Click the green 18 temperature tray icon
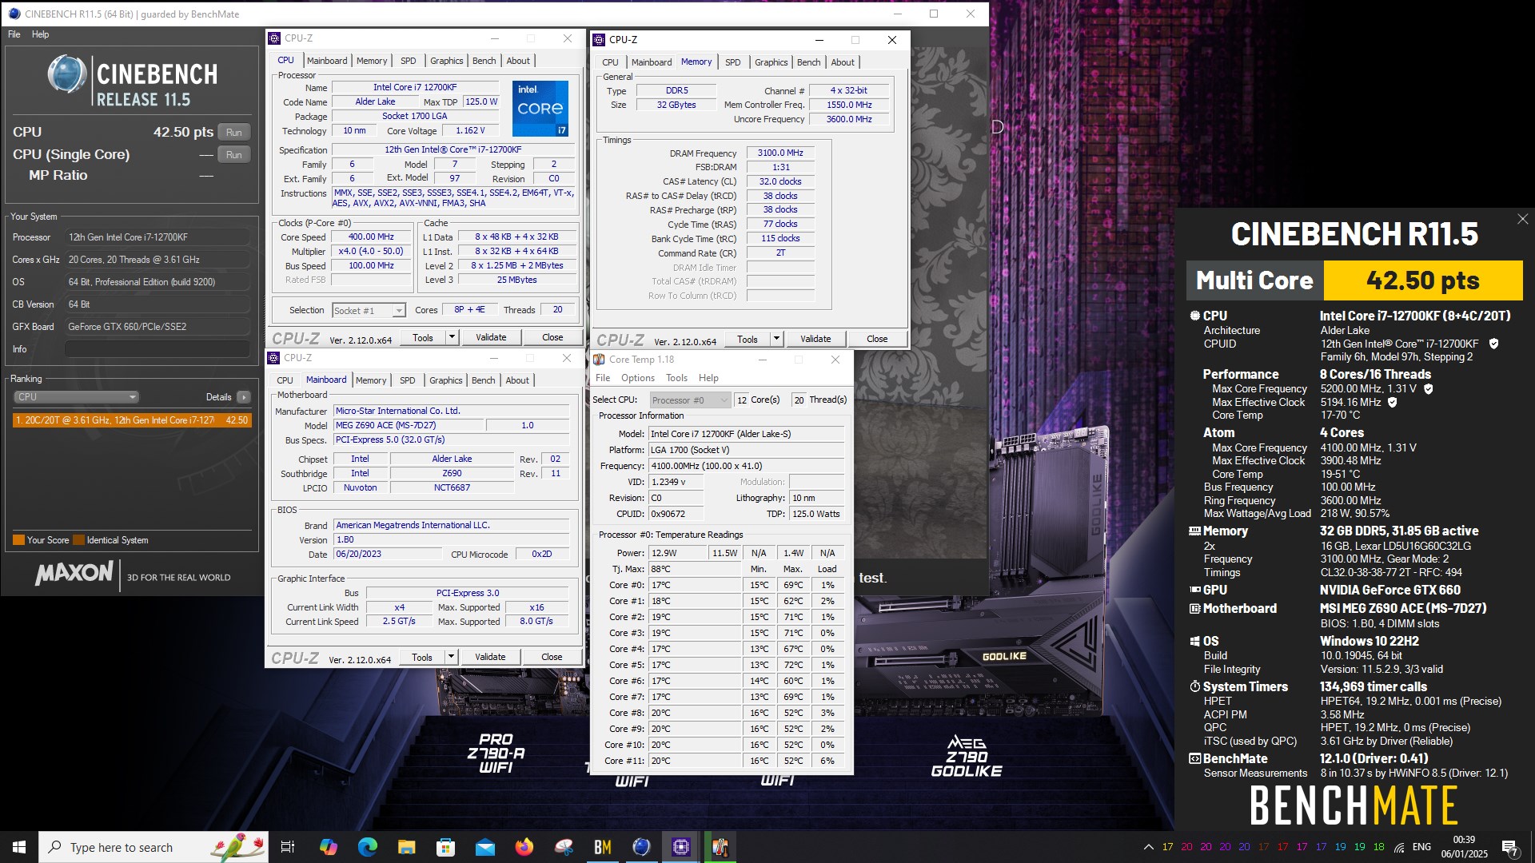This screenshot has width=1535, height=863. tap(1379, 847)
